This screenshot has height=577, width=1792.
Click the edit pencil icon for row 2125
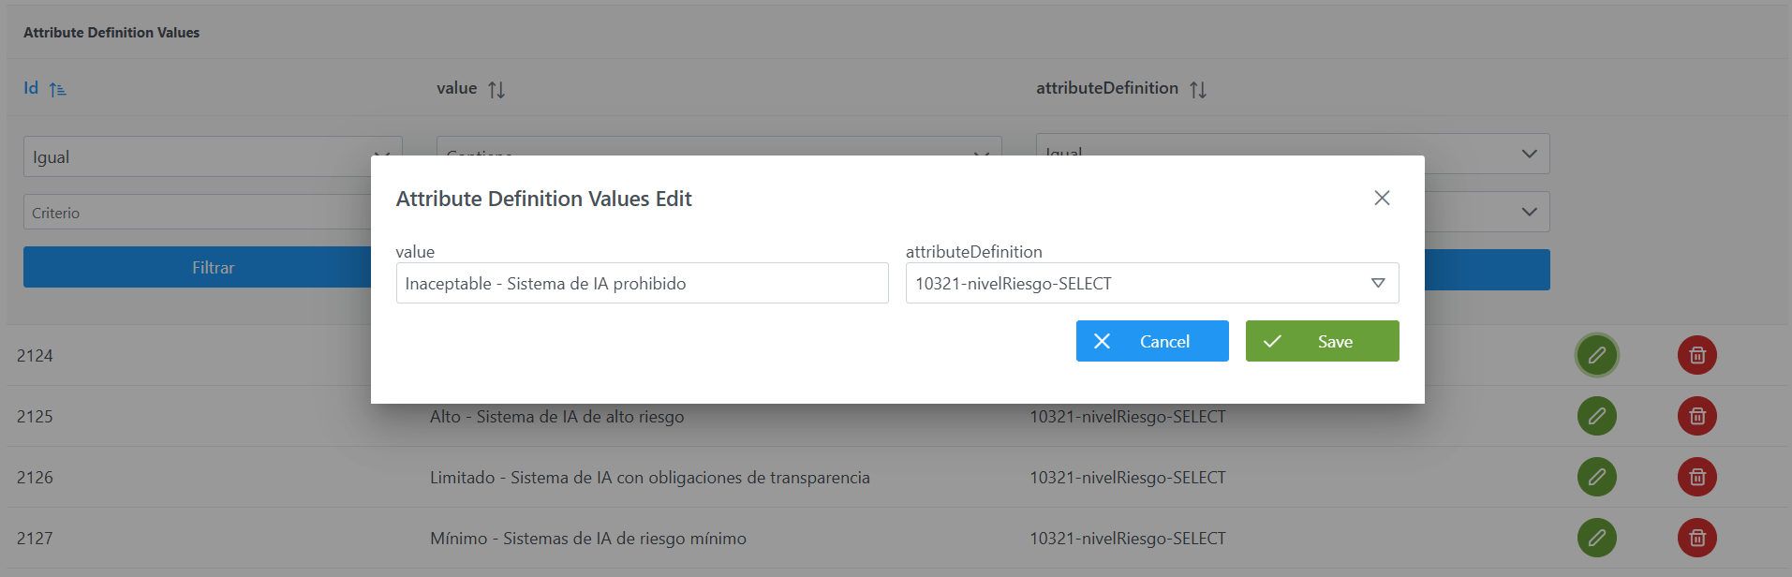coord(1597,416)
